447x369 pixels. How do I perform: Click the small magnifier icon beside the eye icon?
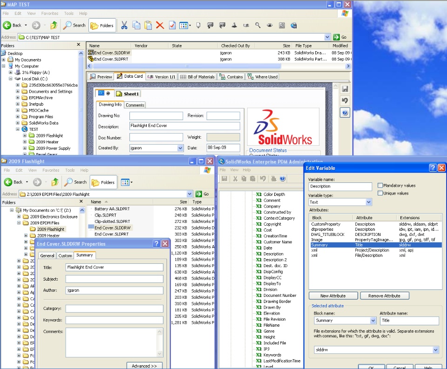tap(257, 25)
